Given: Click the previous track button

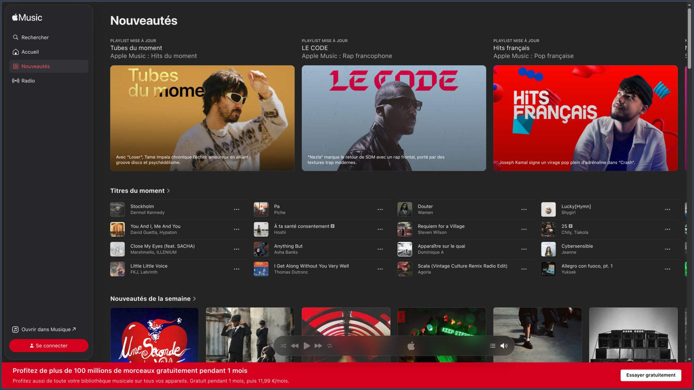Looking at the screenshot, I should (295, 346).
